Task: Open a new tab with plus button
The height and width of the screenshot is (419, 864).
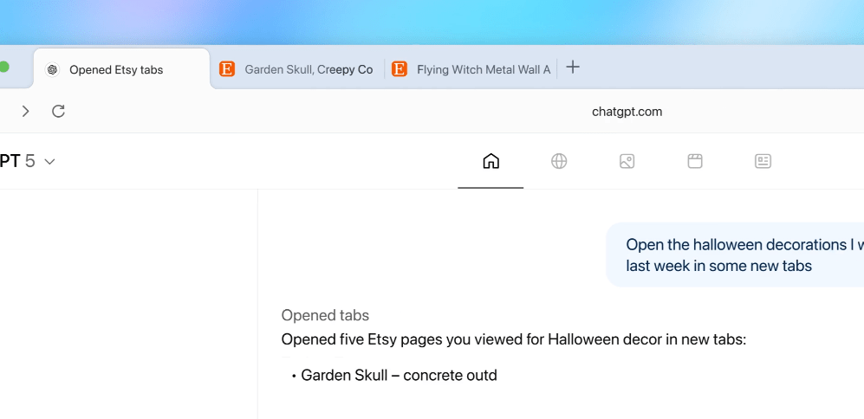Action: [x=573, y=68]
